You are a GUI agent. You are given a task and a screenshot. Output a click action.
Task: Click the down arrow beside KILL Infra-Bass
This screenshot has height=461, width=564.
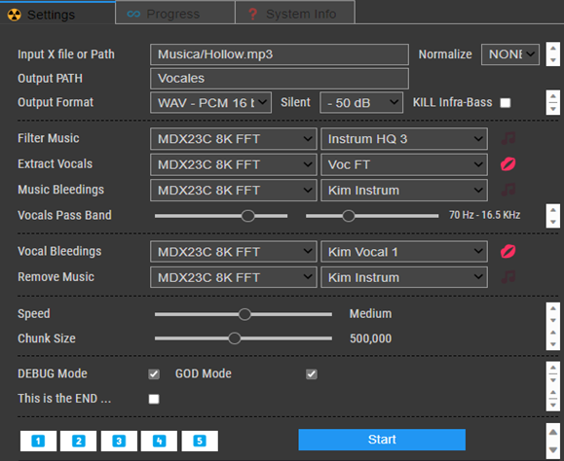tap(553, 109)
